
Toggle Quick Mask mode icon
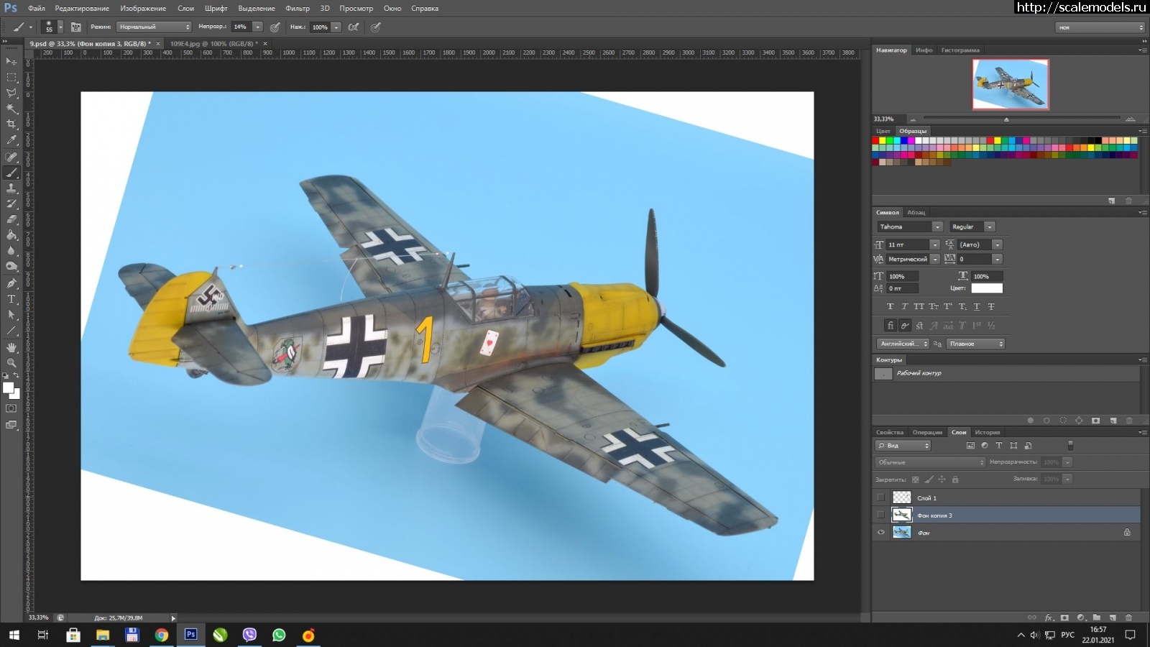pos(11,408)
